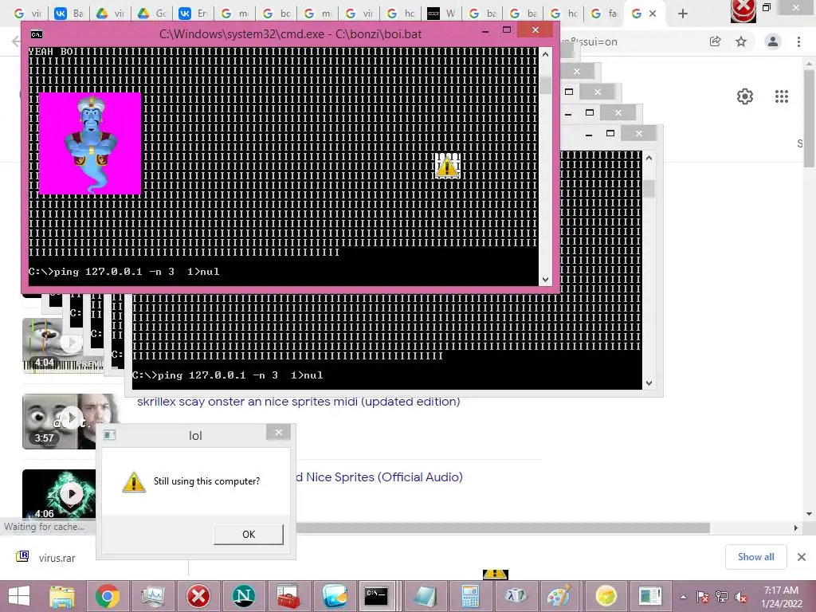The image size is (816, 612).
Task: Switch to the Google Drive 'vir' tab
Action: pyautogui.click(x=110, y=14)
